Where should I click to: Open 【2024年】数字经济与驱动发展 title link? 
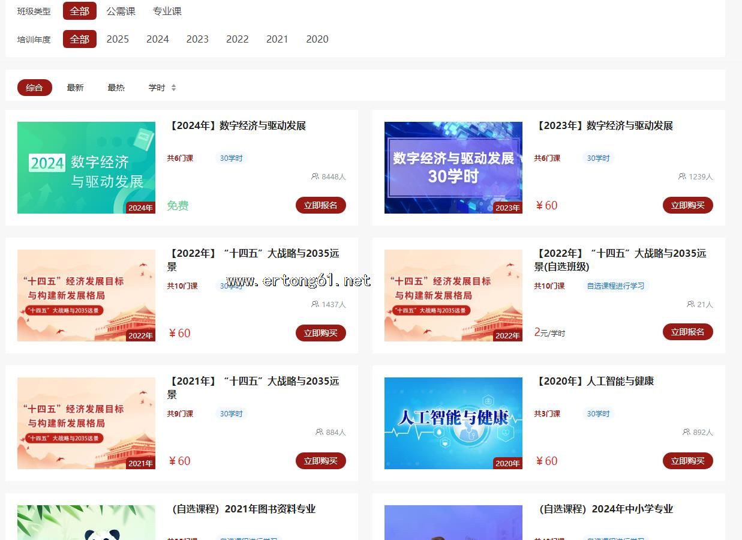[238, 126]
